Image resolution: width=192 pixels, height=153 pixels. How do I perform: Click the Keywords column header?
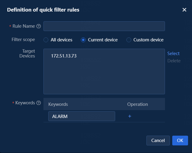coord(58,104)
